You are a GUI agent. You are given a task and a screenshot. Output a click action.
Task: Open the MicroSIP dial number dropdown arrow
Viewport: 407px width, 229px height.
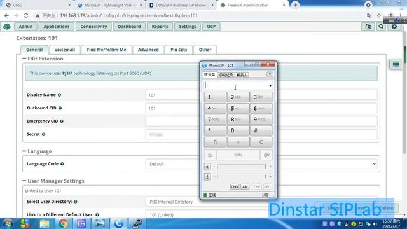(x=270, y=86)
